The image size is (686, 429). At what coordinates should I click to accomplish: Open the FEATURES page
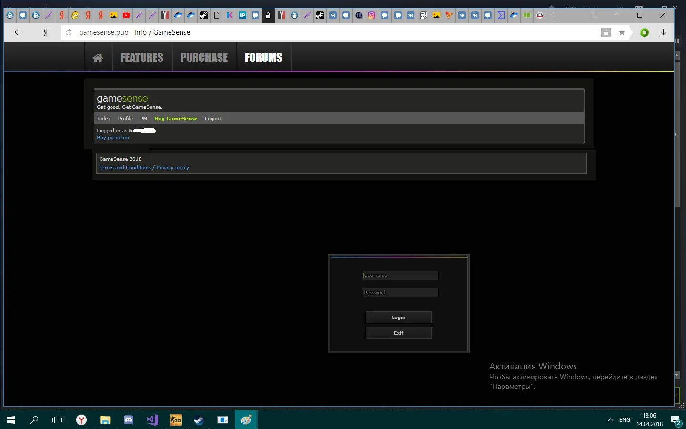pyautogui.click(x=142, y=58)
